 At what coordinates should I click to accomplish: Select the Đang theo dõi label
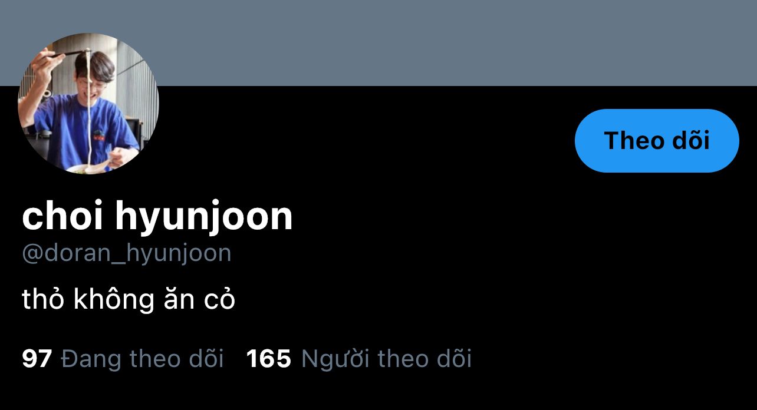coord(143,359)
